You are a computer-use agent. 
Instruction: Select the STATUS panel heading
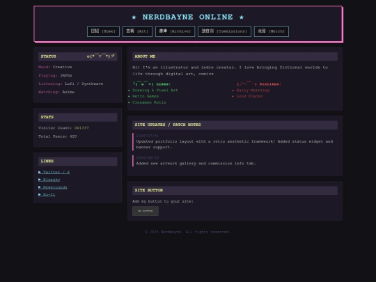pos(49,56)
